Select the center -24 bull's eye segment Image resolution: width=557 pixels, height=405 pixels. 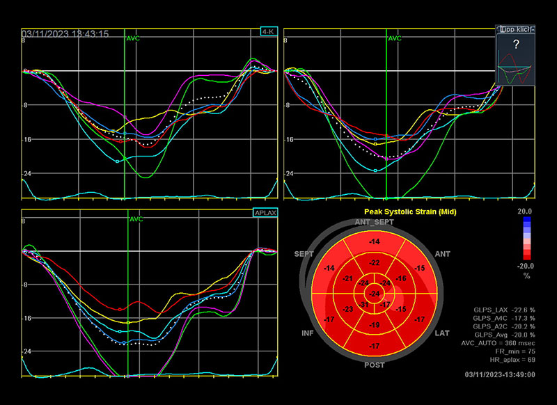click(375, 294)
